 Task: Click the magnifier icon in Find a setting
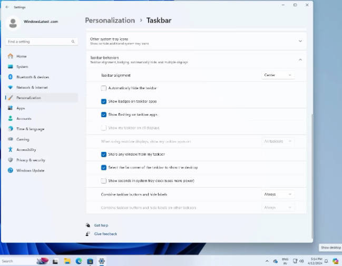(x=73, y=42)
